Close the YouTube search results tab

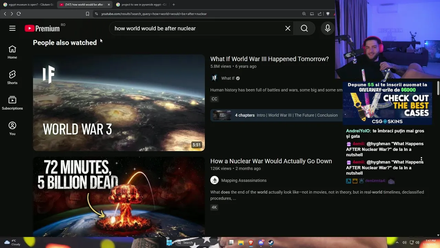point(109,4)
